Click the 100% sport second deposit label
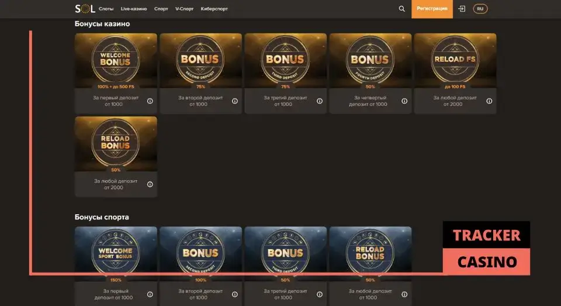561x306 pixels. (x=200, y=280)
